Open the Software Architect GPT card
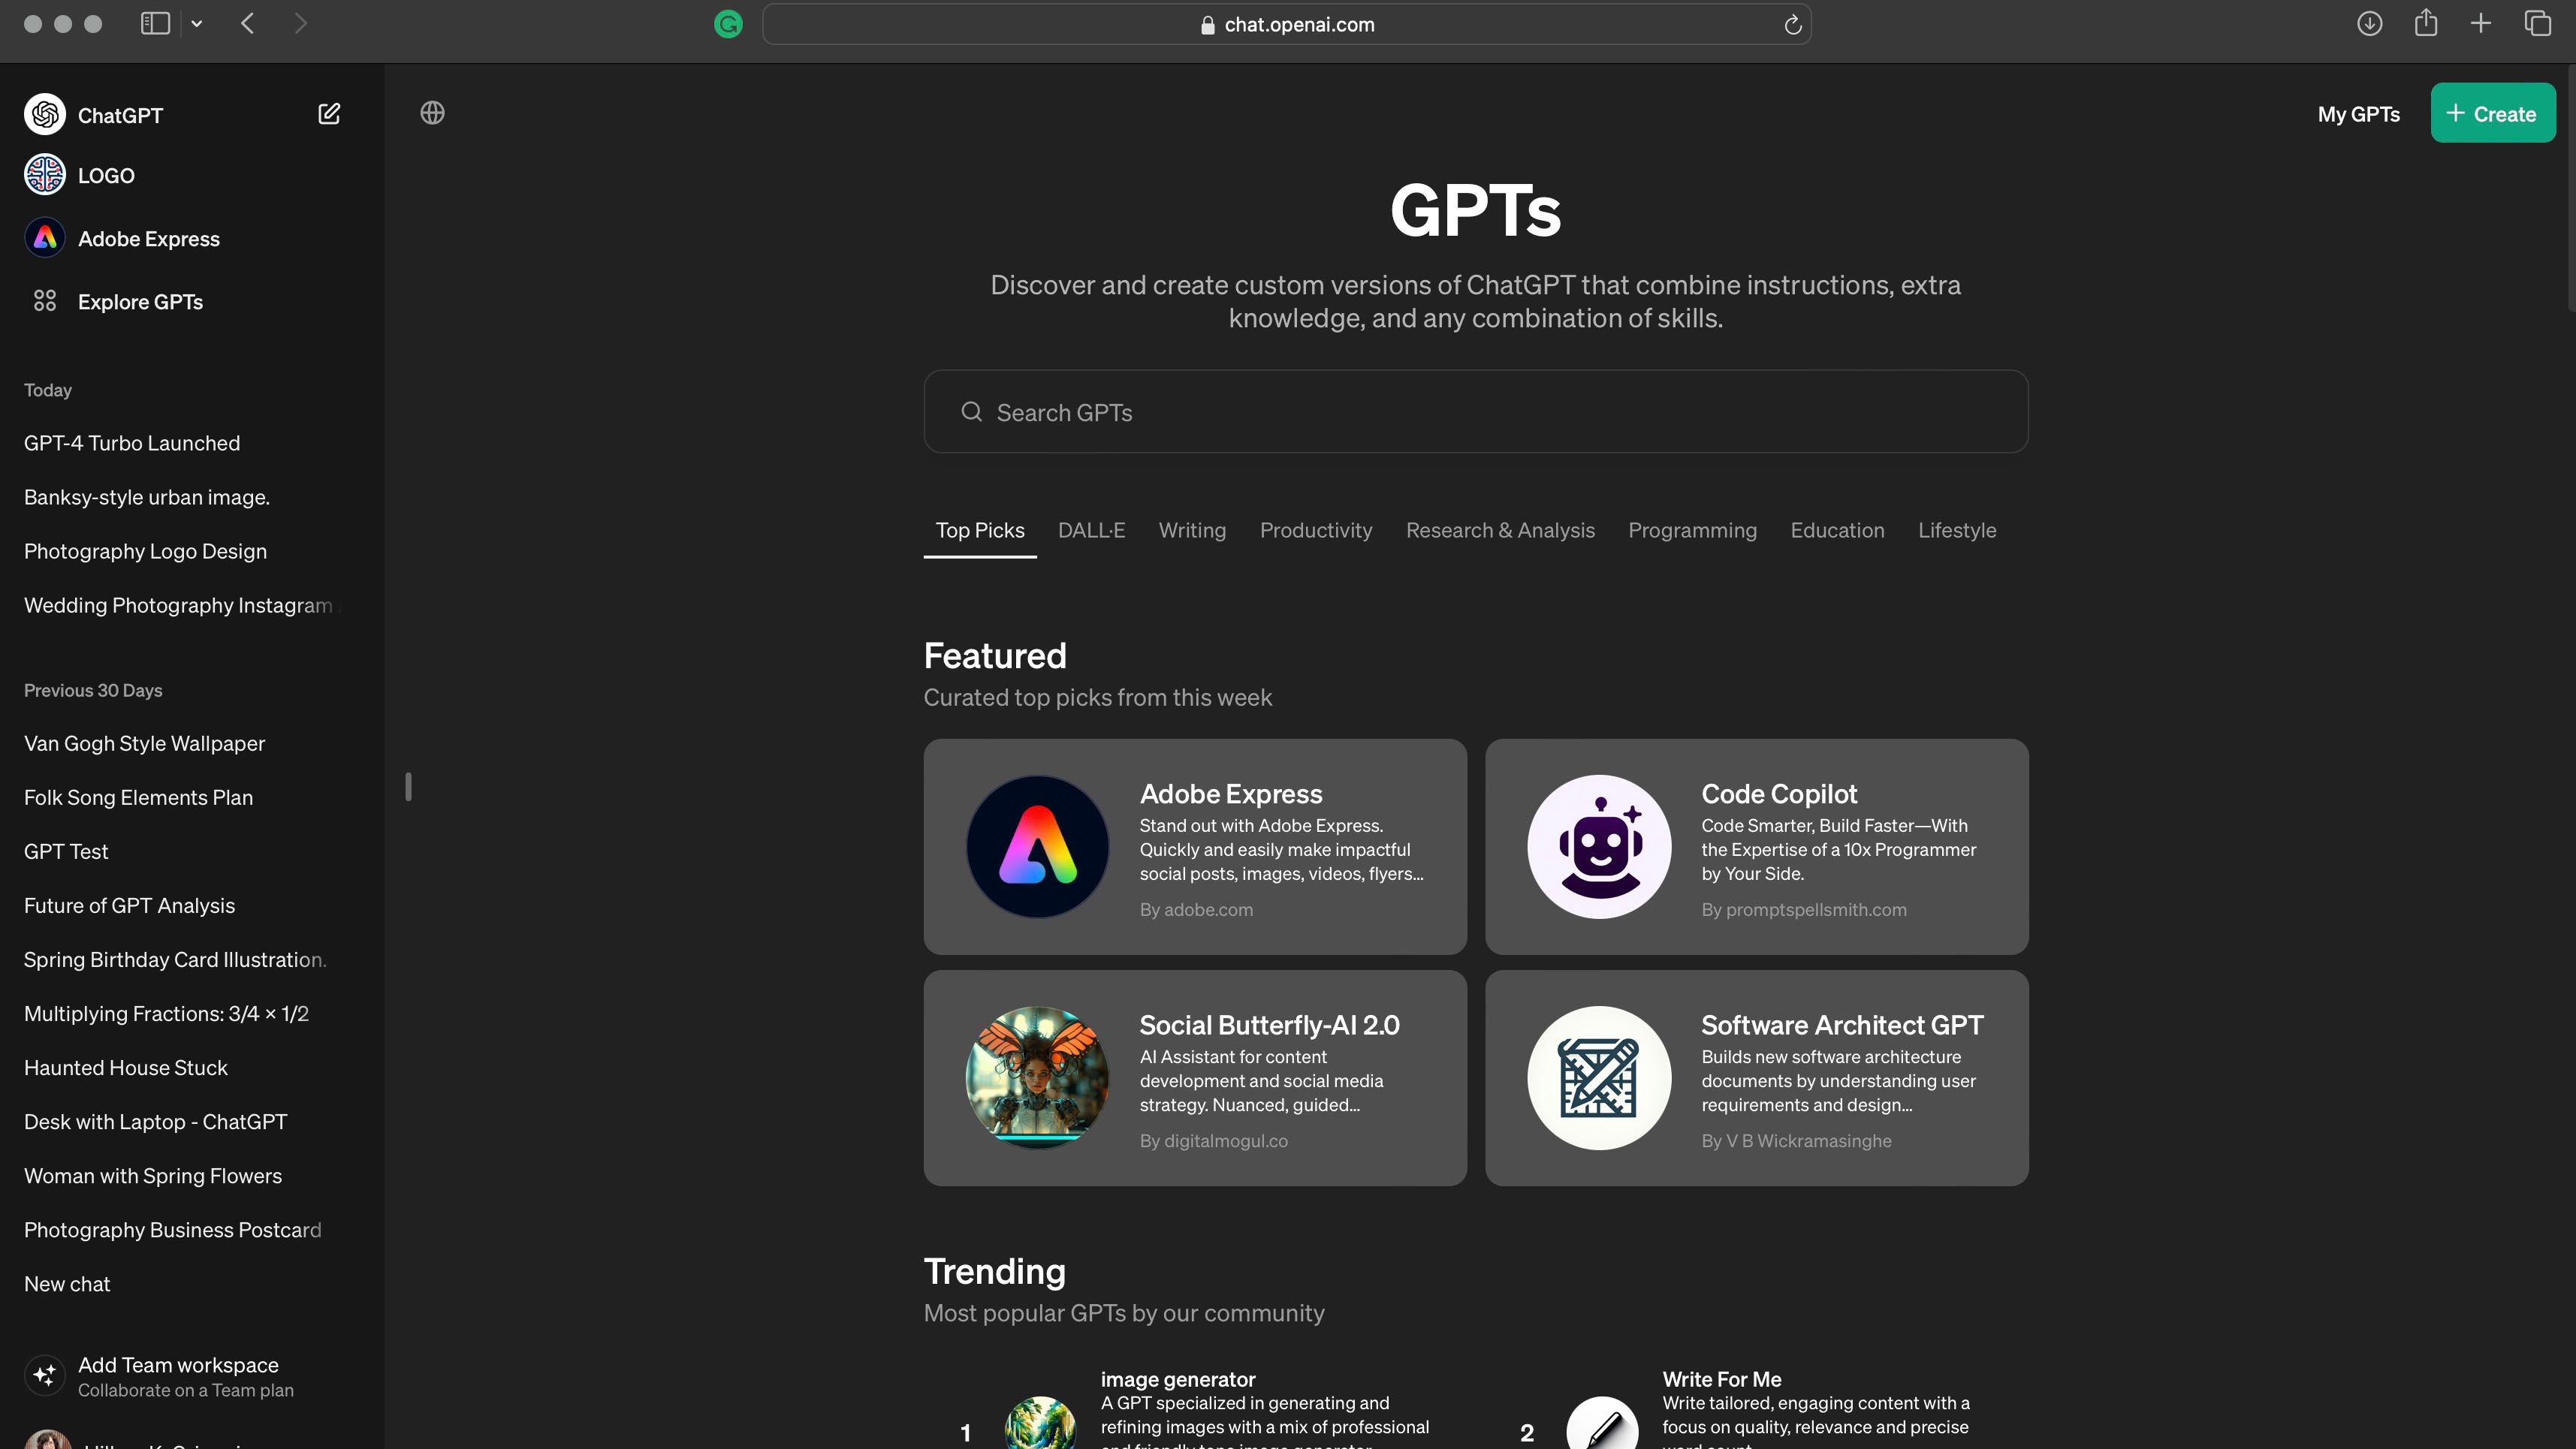2576x1449 pixels. [1757, 1078]
